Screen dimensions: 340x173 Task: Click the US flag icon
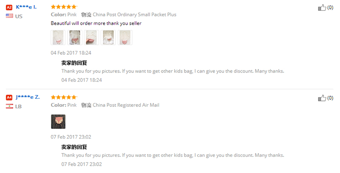(x=9, y=16)
